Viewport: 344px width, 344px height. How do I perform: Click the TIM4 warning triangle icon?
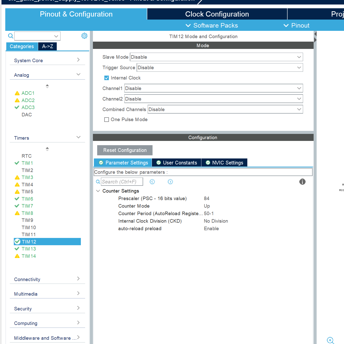click(17, 185)
